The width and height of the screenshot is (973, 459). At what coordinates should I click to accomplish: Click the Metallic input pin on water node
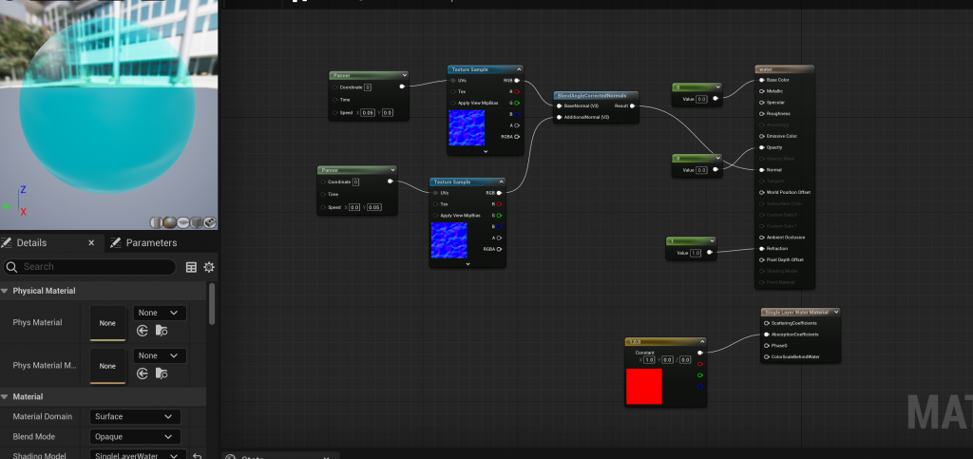(x=762, y=91)
